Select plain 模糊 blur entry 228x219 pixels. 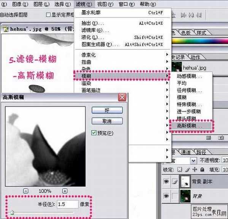[x=191, y=97]
